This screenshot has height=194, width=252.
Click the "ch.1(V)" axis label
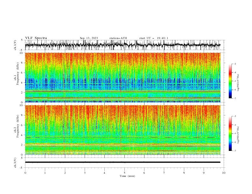15,45
